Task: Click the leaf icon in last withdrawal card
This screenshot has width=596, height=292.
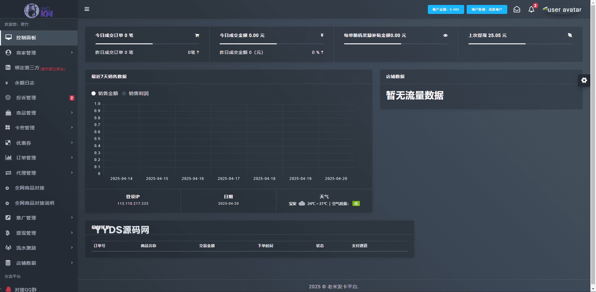Action: [x=570, y=35]
